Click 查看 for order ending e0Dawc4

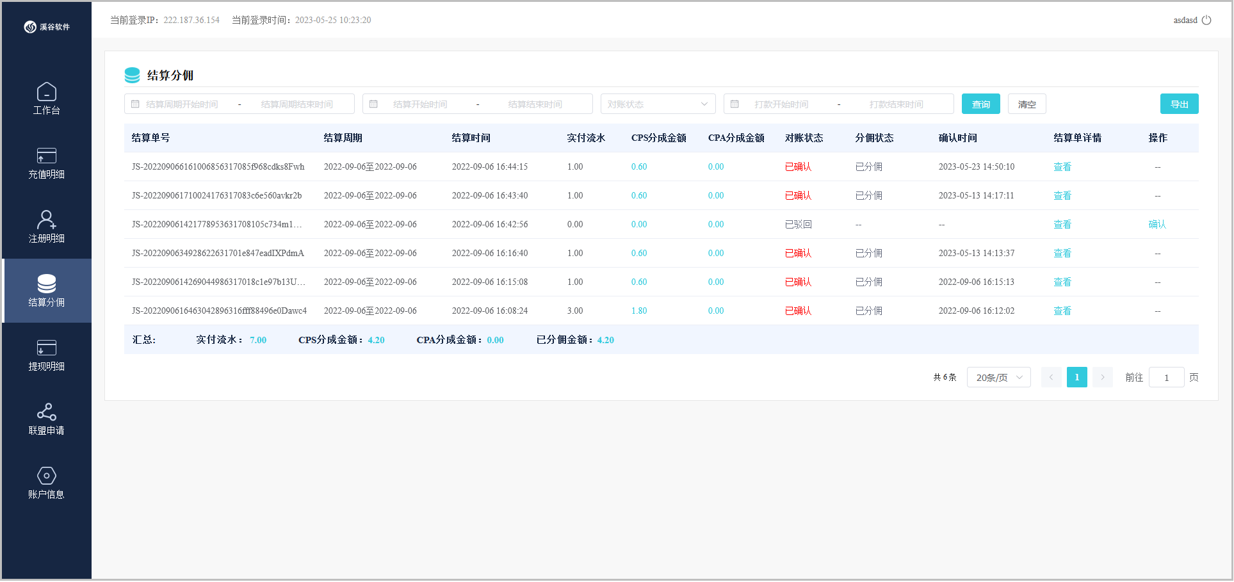coord(1062,311)
